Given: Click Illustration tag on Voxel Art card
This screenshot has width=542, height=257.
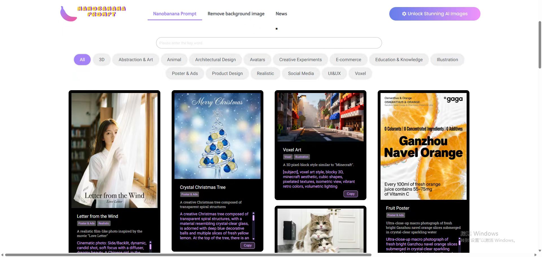Looking at the screenshot, I should click(301, 157).
